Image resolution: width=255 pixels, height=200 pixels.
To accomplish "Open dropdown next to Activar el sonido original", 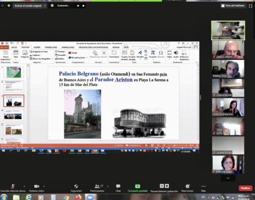I will tap(45, 6).
